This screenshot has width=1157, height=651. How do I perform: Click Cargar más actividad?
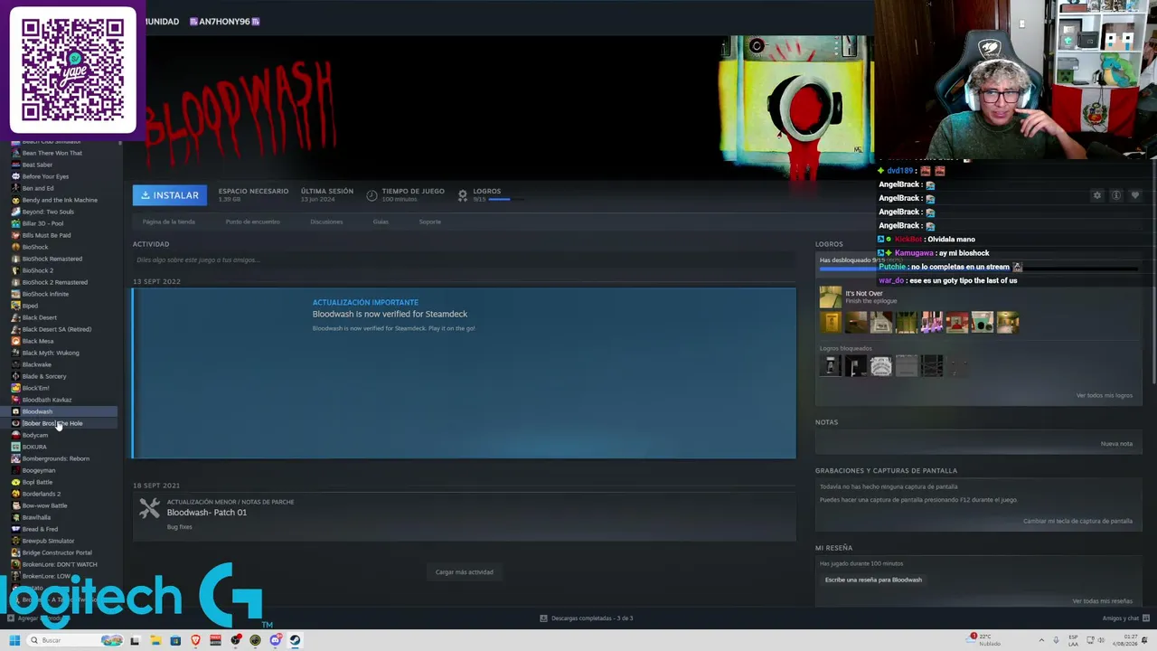click(x=465, y=572)
